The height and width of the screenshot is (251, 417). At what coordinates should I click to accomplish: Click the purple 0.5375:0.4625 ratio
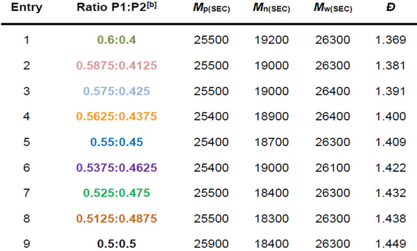point(116,168)
